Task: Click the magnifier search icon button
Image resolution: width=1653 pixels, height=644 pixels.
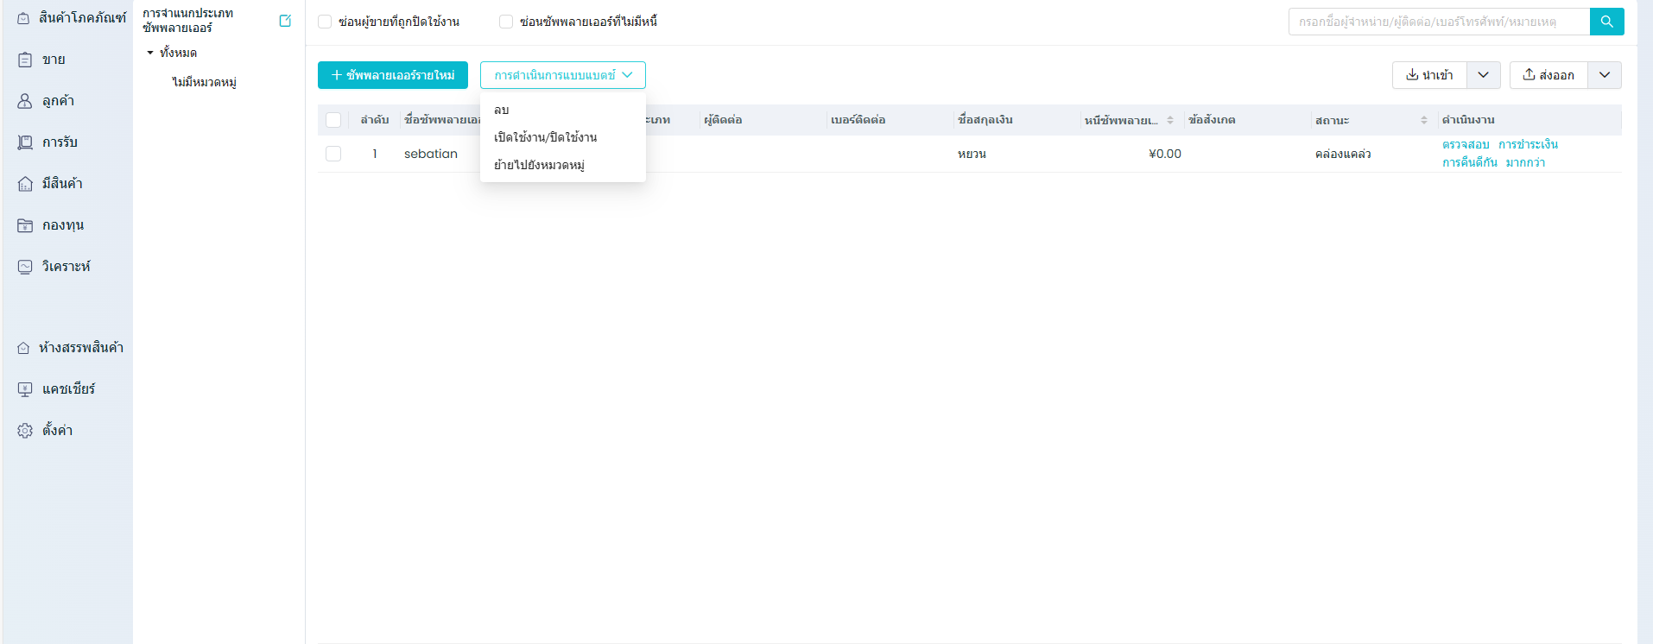Action: pos(1606,22)
